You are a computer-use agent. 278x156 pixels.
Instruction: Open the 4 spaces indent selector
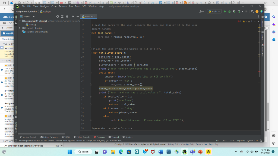tap(241, 141)
